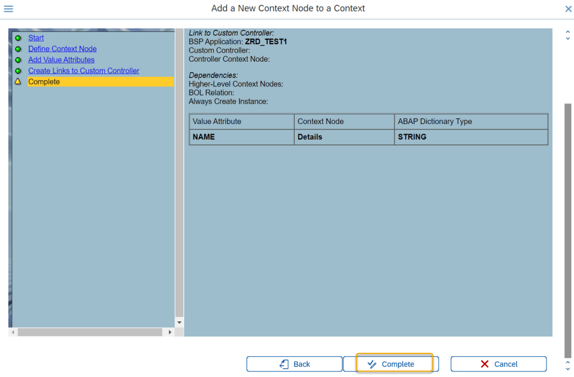Cancel the wizard with the Cancel button

click(x=498, y=364)
